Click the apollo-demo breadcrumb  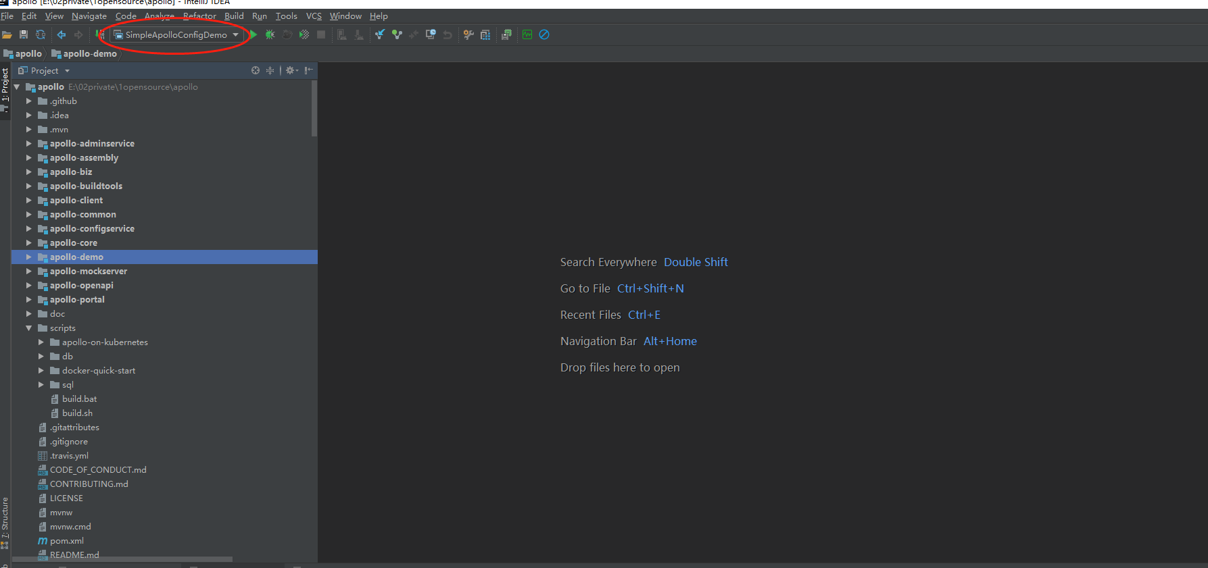84,54
